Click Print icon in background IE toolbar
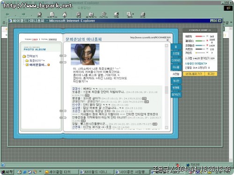 tap(143, 14)
